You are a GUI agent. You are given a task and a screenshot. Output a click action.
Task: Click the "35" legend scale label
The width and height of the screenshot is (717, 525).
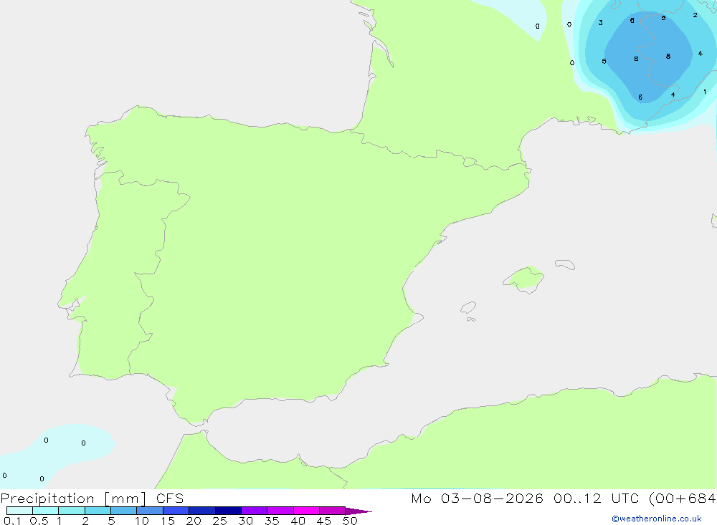(272, 521)
